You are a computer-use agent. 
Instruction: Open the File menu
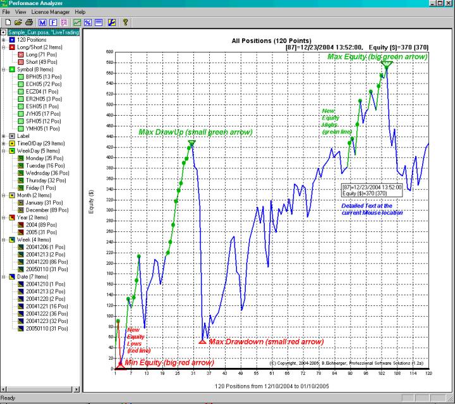click(6, 12)
